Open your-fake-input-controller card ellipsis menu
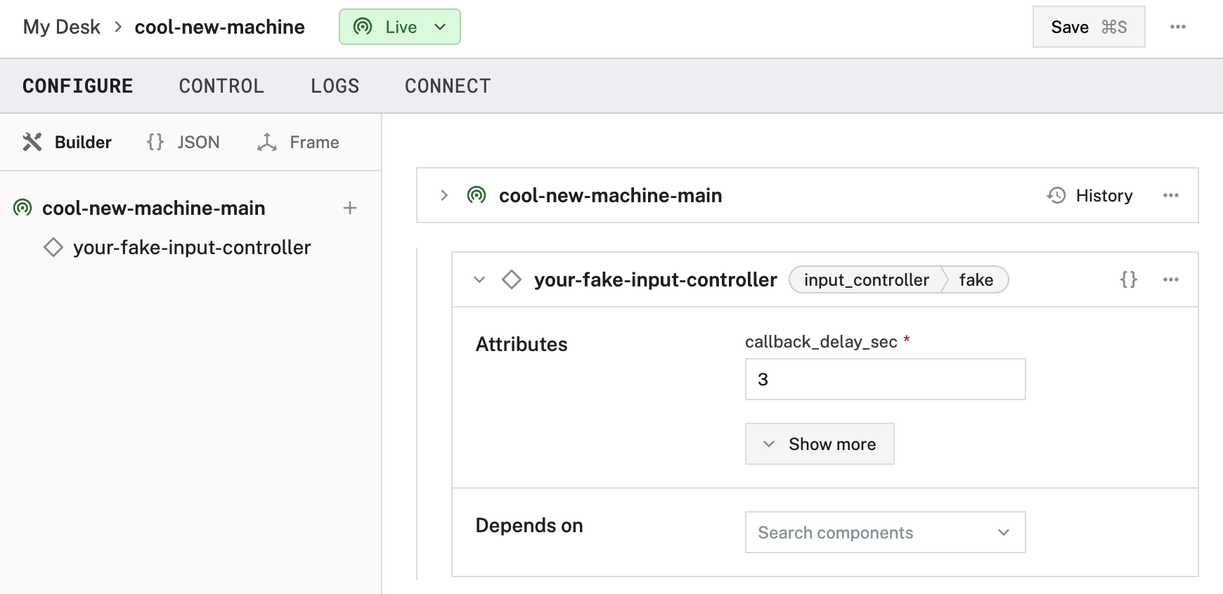1223x594 pixels. coord(1170,279)
